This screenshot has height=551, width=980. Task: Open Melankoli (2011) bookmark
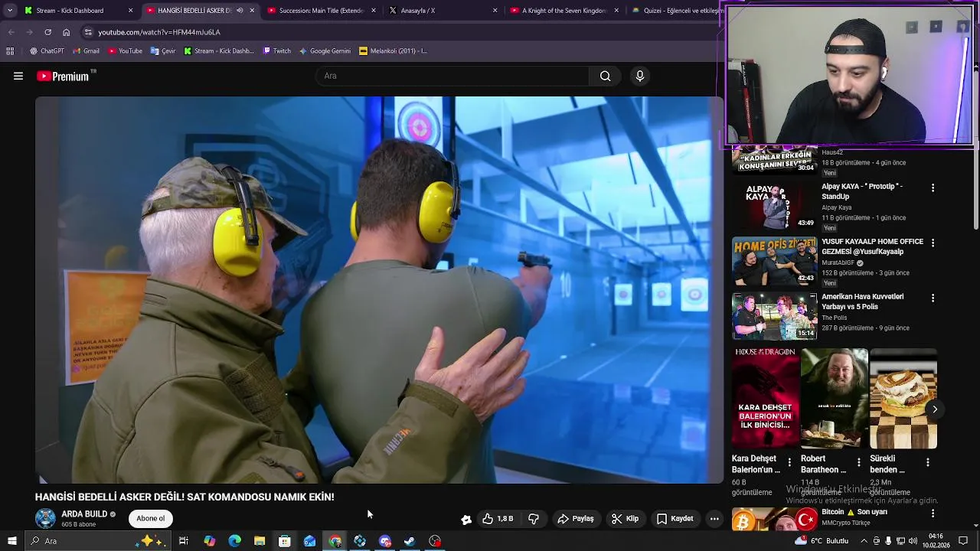[394, 51]
